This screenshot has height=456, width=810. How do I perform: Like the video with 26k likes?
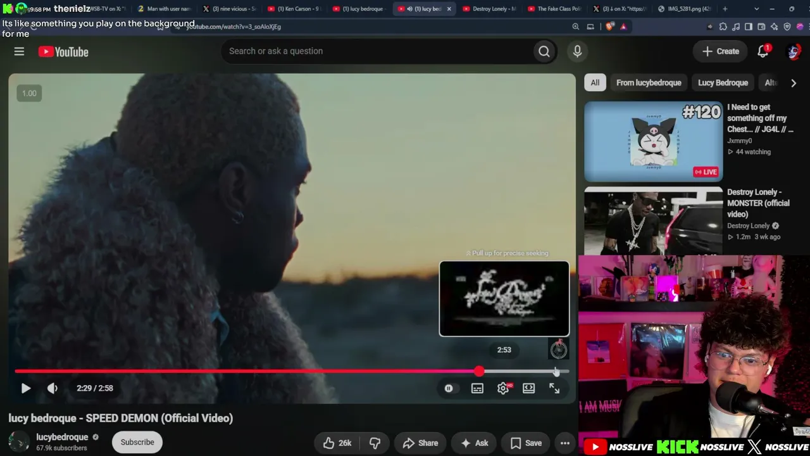338,443
